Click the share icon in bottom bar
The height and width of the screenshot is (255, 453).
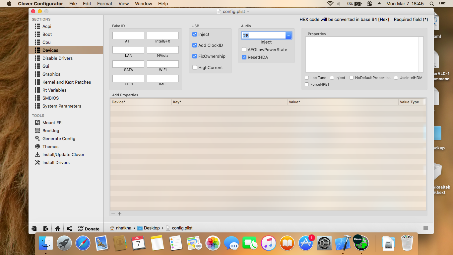pyautogui.click(x=69, y=228)
